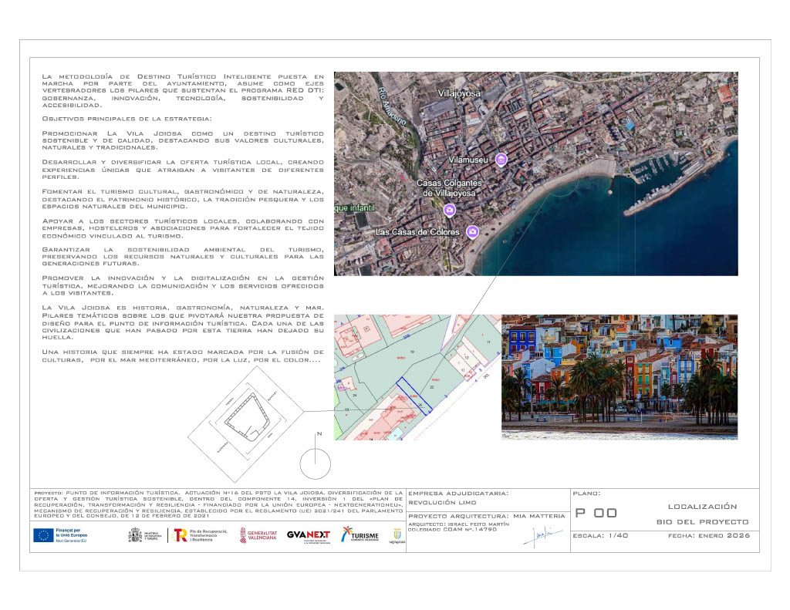
Task: Click the architect's handwritten signature
Action: click(542, 537)
